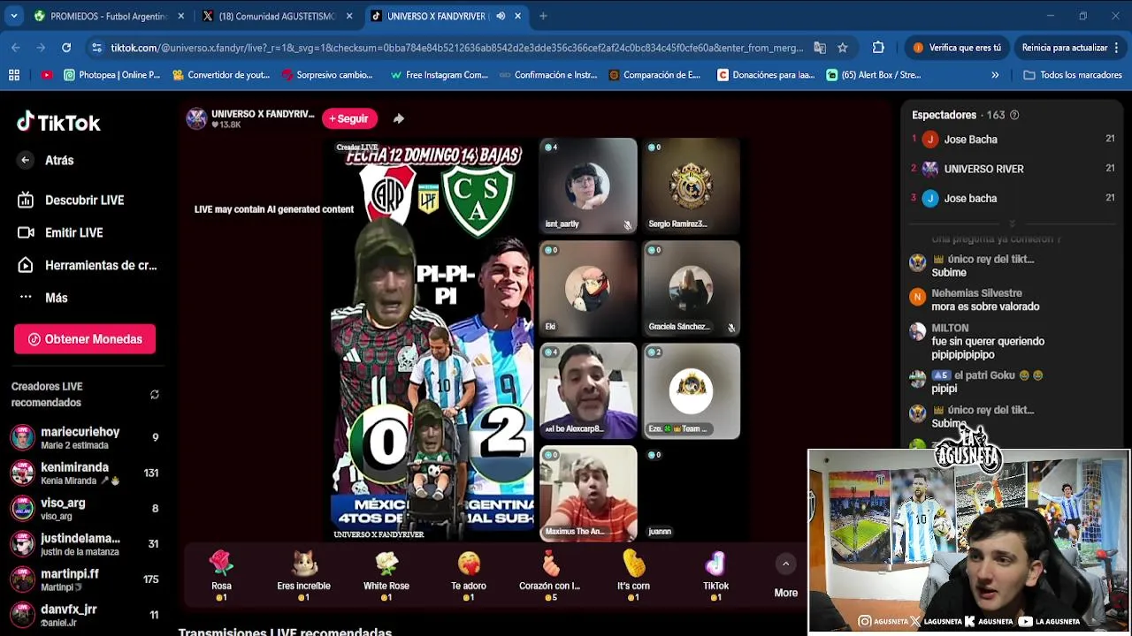Image resolution: width=1132 pixels, height=636 pixels.
Task: Open Convertidor de yout... bookmark
Action: [221, 75]
